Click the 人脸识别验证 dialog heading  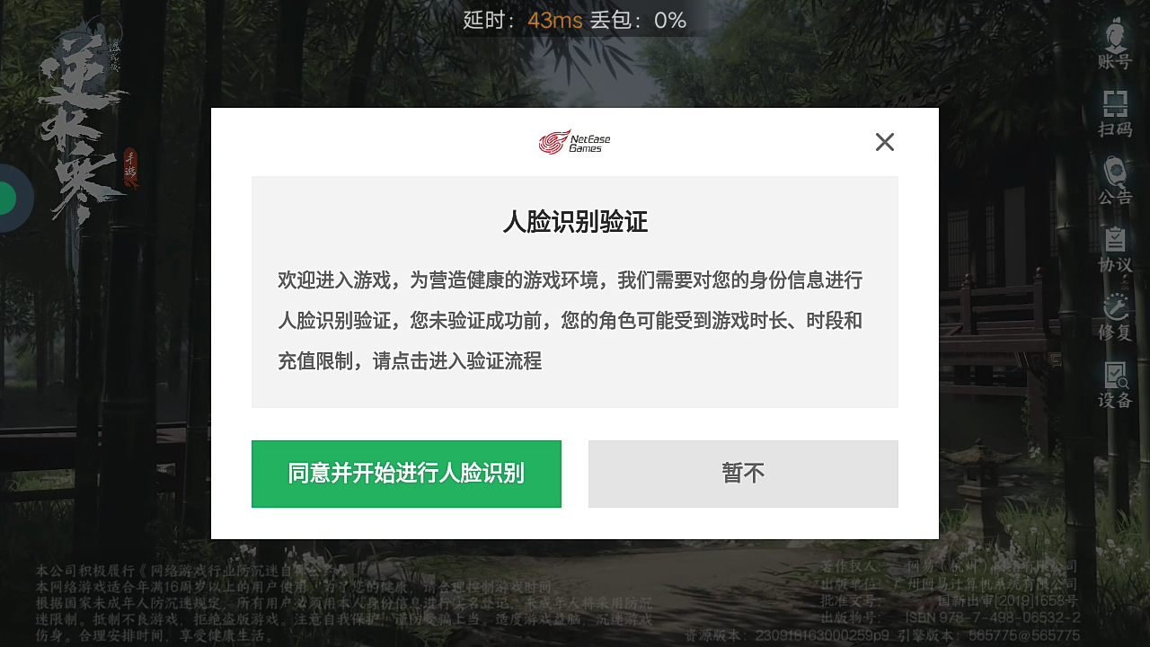pyautogui.click(x=575, y=221)
